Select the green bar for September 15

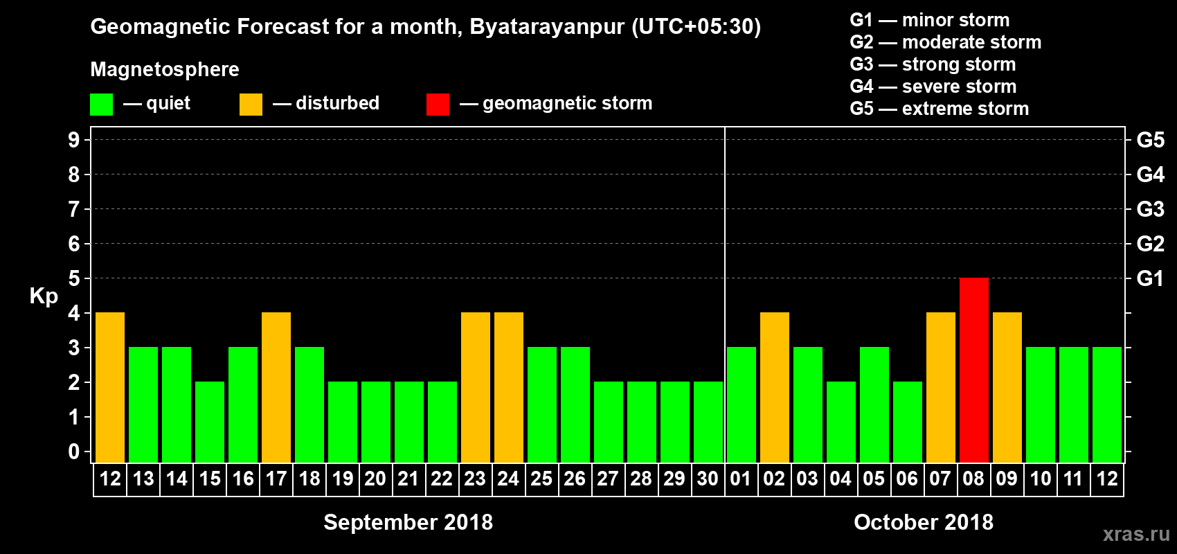pyautogui.click(x=210, y=422)
